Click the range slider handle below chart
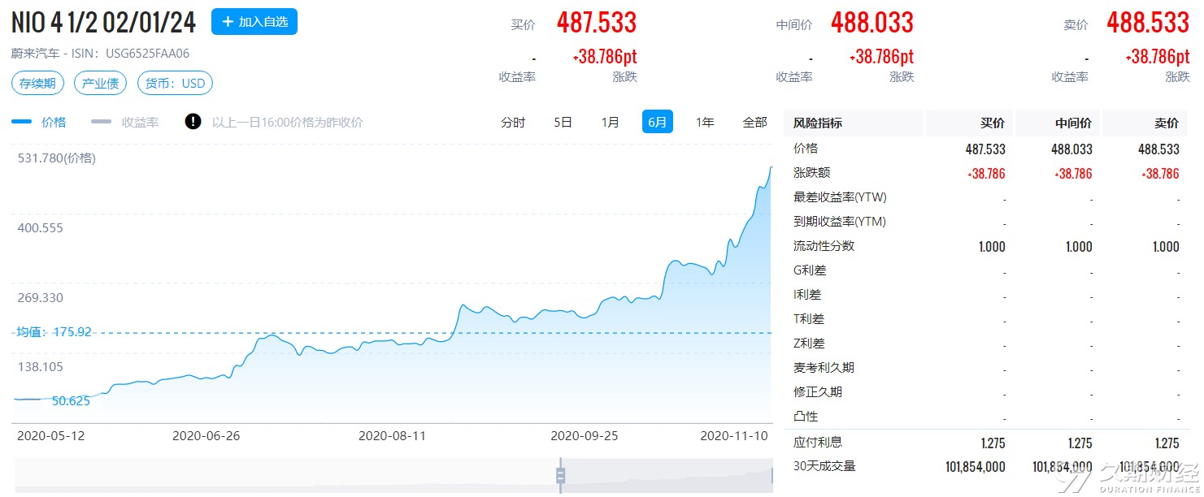This screenshot has height=497, width=1204. [560, 476]
